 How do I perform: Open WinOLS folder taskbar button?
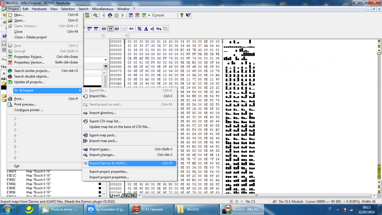196,209
